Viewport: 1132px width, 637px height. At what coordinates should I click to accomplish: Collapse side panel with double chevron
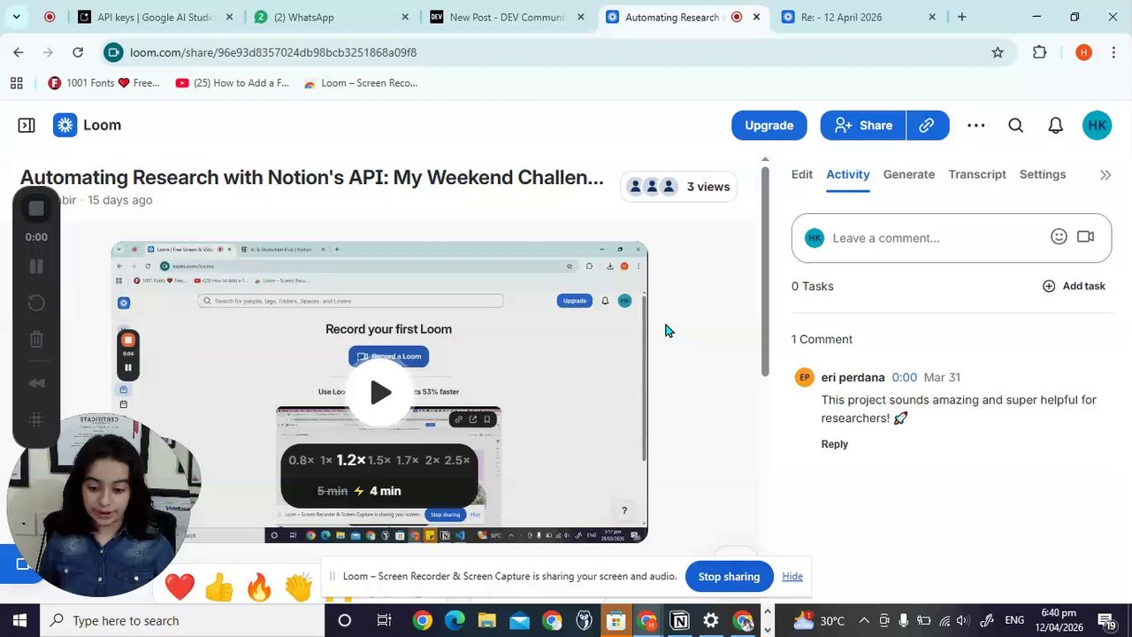click(1105, 175)
